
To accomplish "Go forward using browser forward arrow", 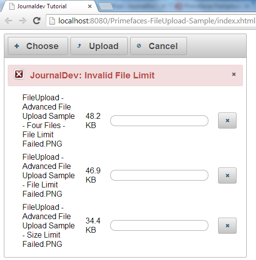I will [x=22, y=21].
